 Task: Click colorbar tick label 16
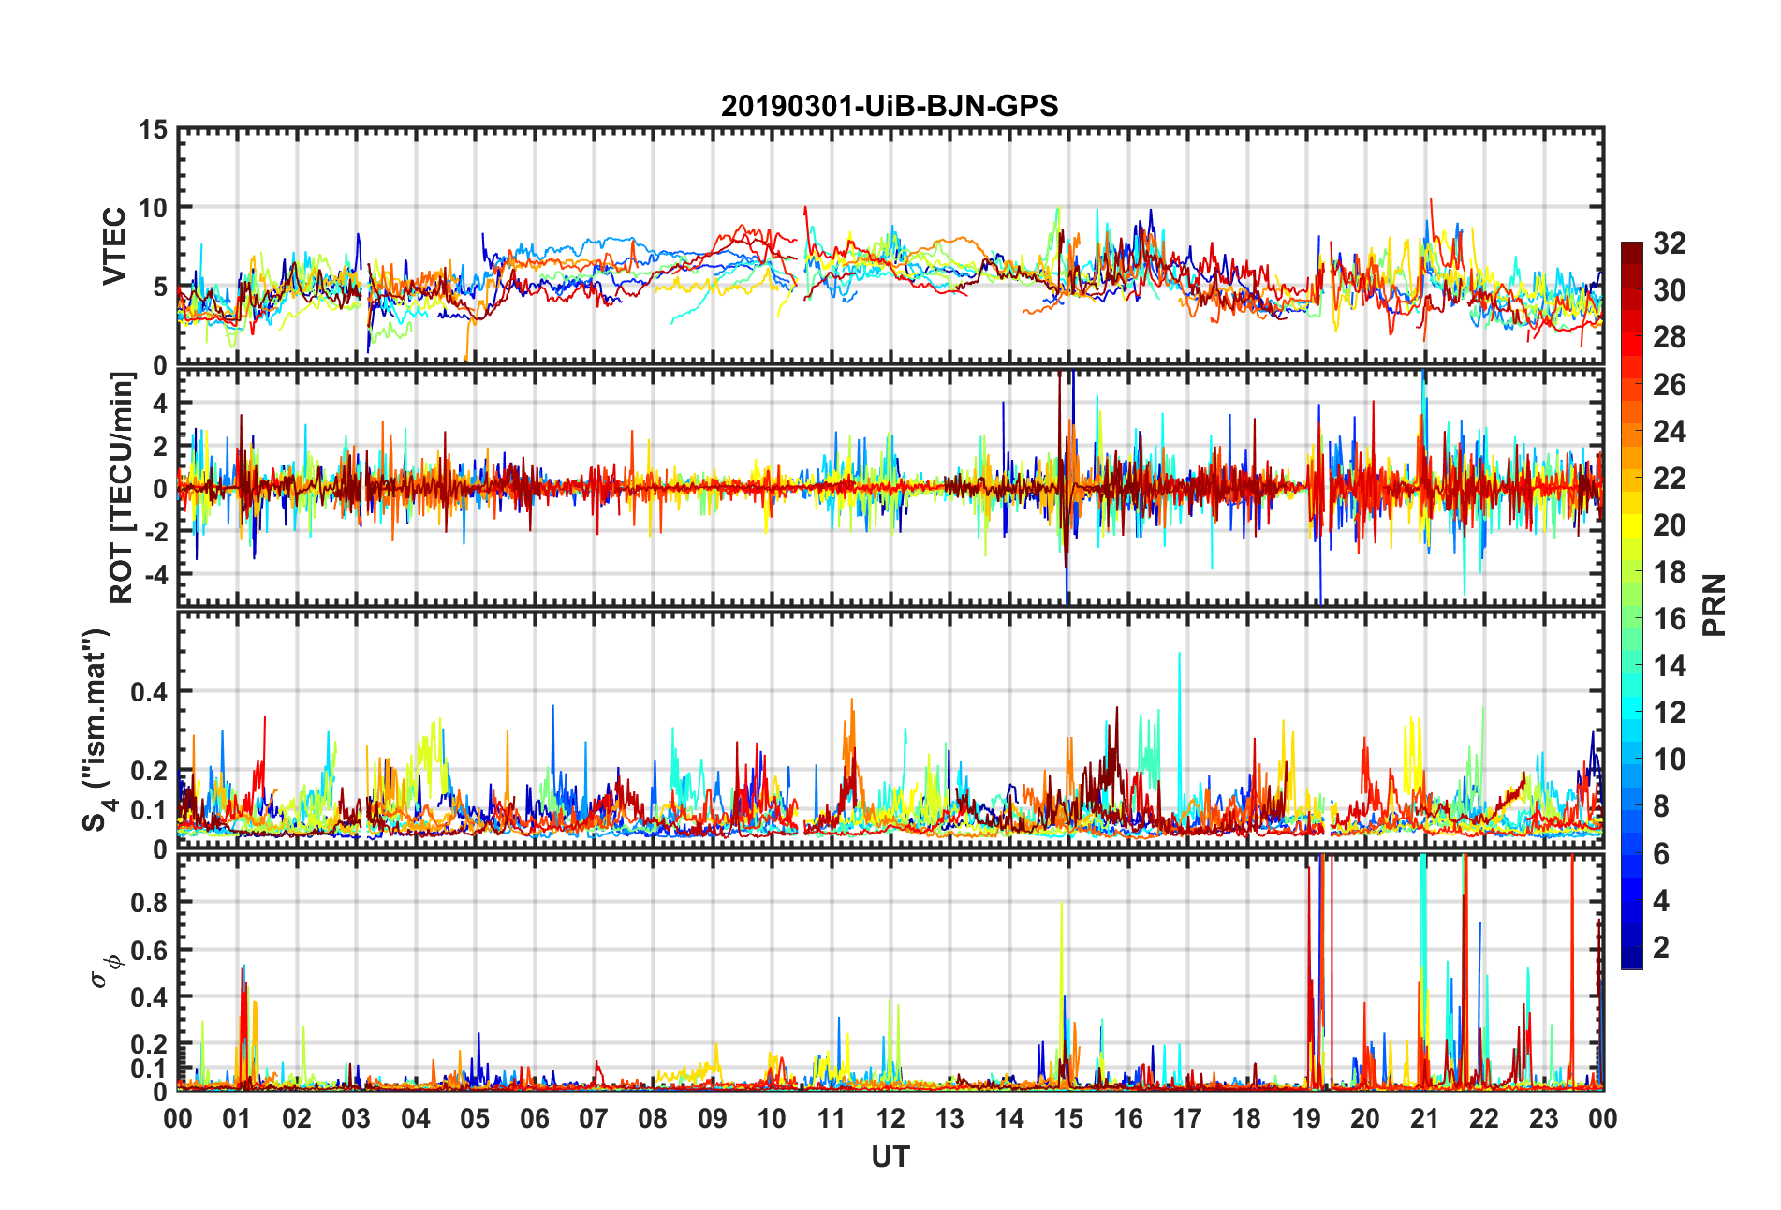click(x=1669, y=619)
